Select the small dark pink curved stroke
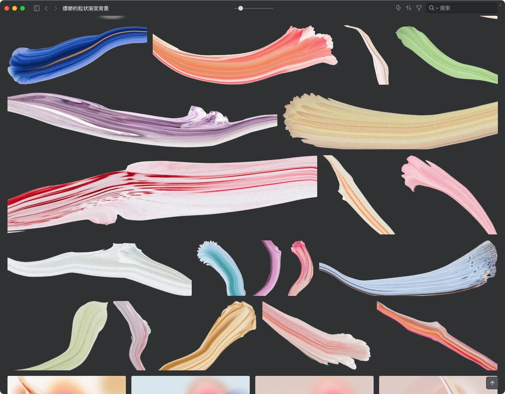The height and width of the screenshot is (394, 505). pyautogui.click(x=301, y=268)
